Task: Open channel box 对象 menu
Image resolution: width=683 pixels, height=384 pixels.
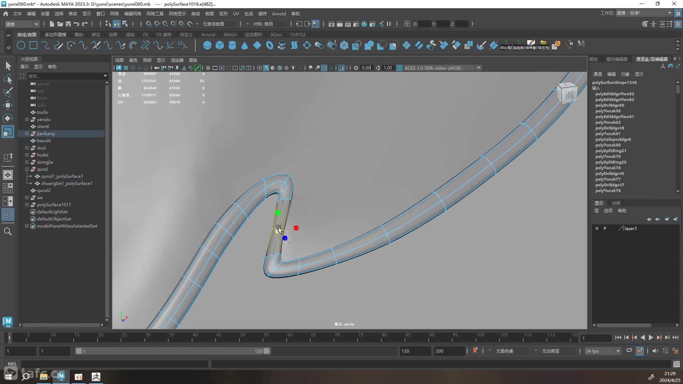Action: point(625,74)
